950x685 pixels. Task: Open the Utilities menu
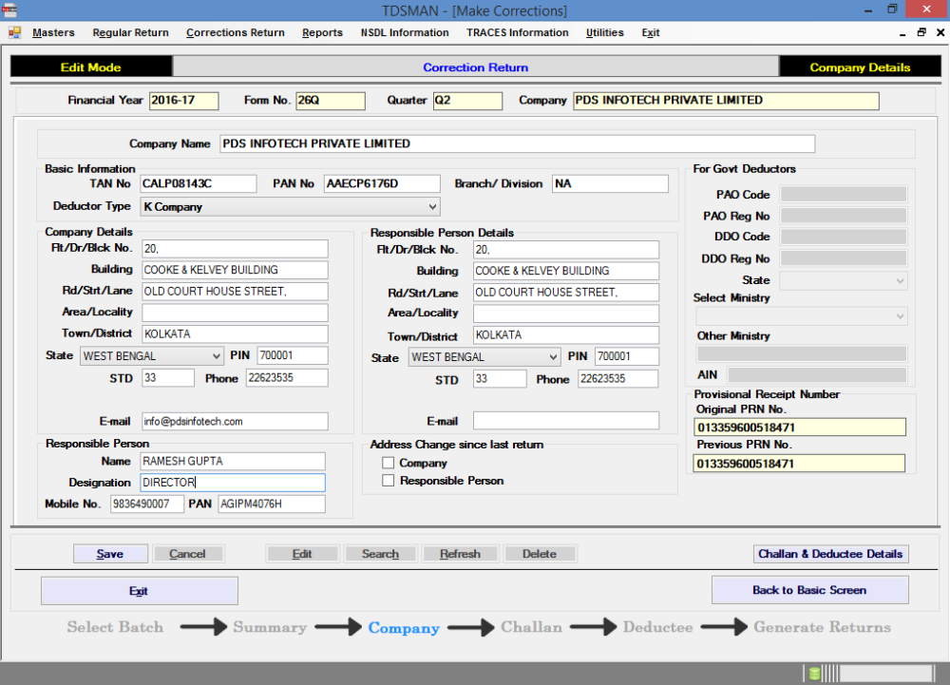point(604,32)
